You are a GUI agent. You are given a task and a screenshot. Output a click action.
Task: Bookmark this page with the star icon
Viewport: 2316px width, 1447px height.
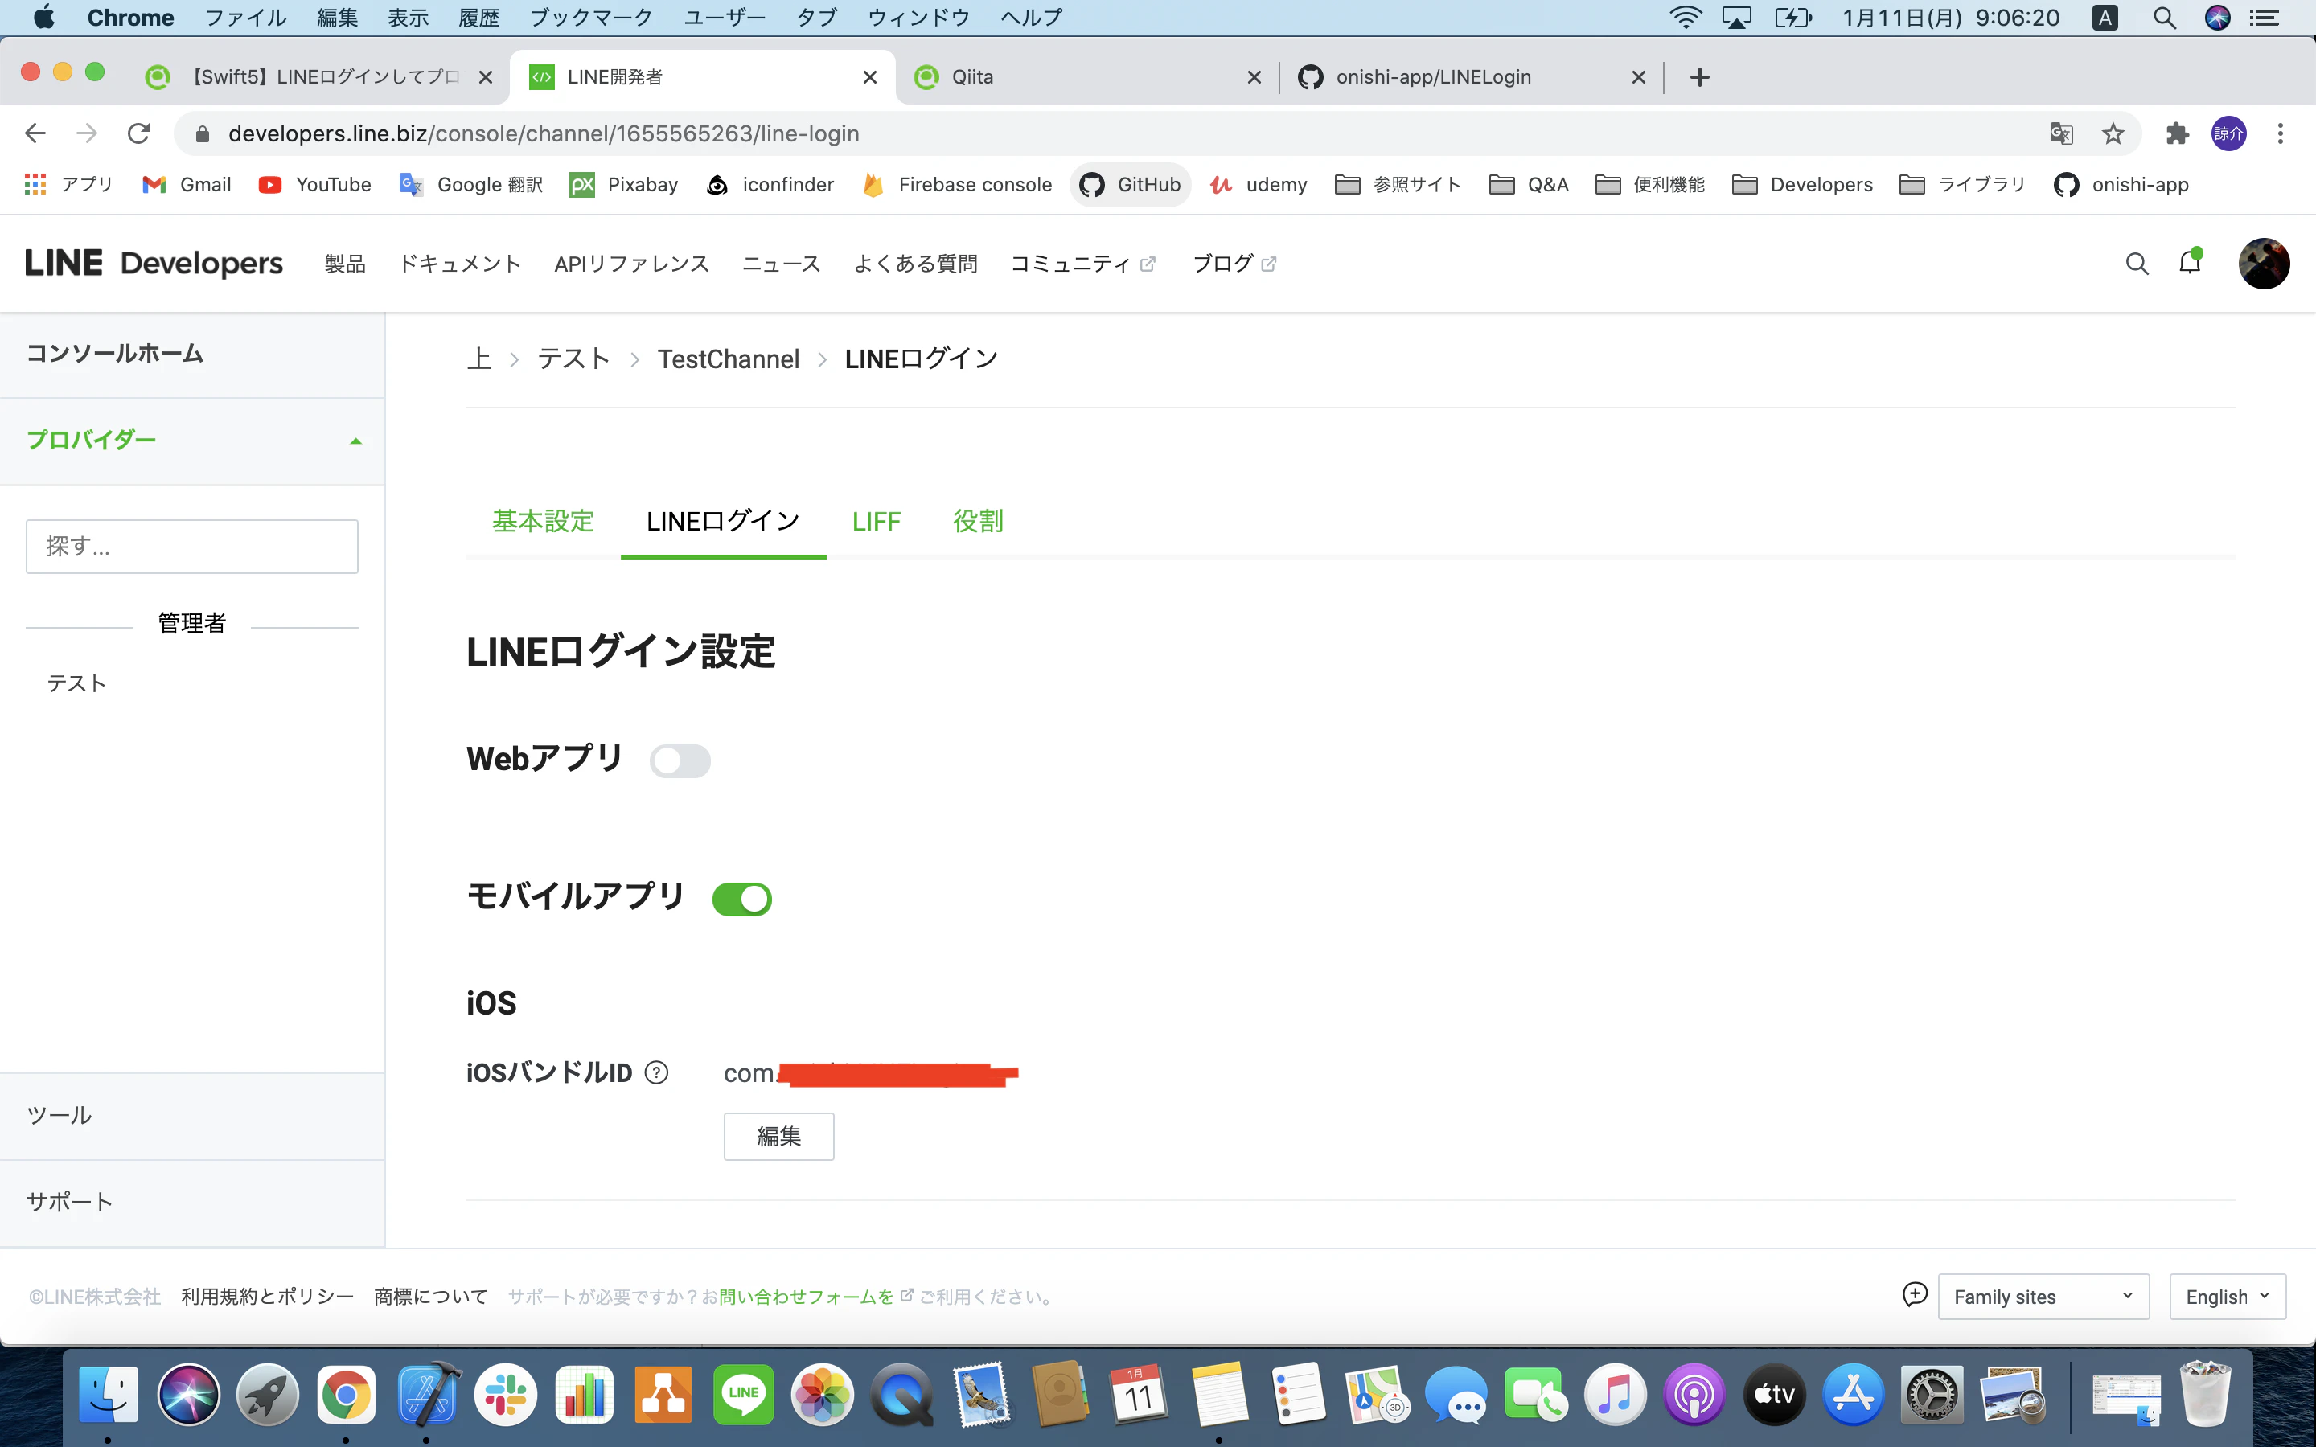tap(2113, 133)
